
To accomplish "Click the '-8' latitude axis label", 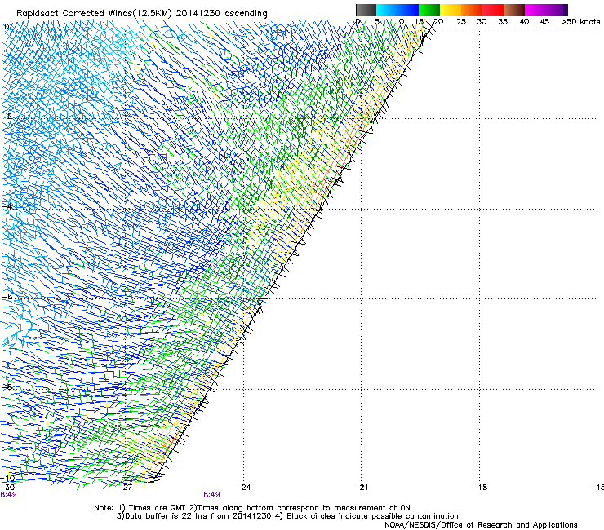I will tap(7, 387).
